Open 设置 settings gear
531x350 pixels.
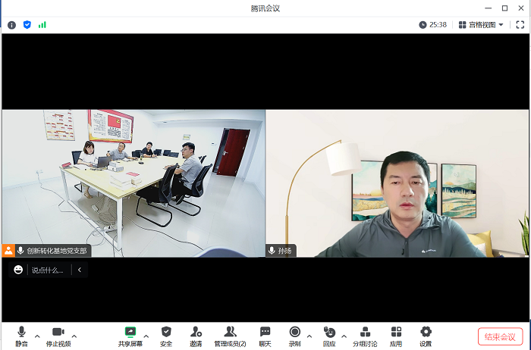pyautogui.click(x=426, y=336)
